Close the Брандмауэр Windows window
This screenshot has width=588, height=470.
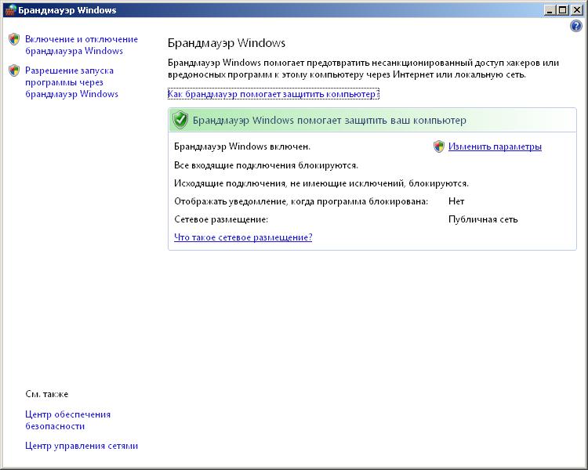click(x=577, y=10)
